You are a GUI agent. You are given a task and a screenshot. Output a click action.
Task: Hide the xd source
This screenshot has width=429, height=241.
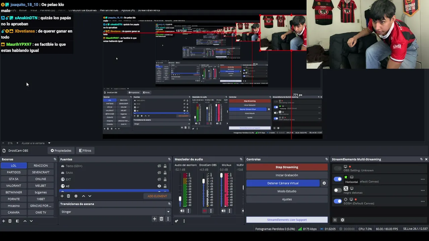tap(159, 186)
